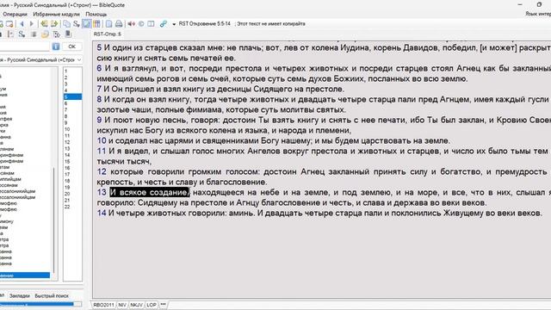The image size is (551, 310).
Task: Switch to the LOP module tab
Action: pos(152,305)
